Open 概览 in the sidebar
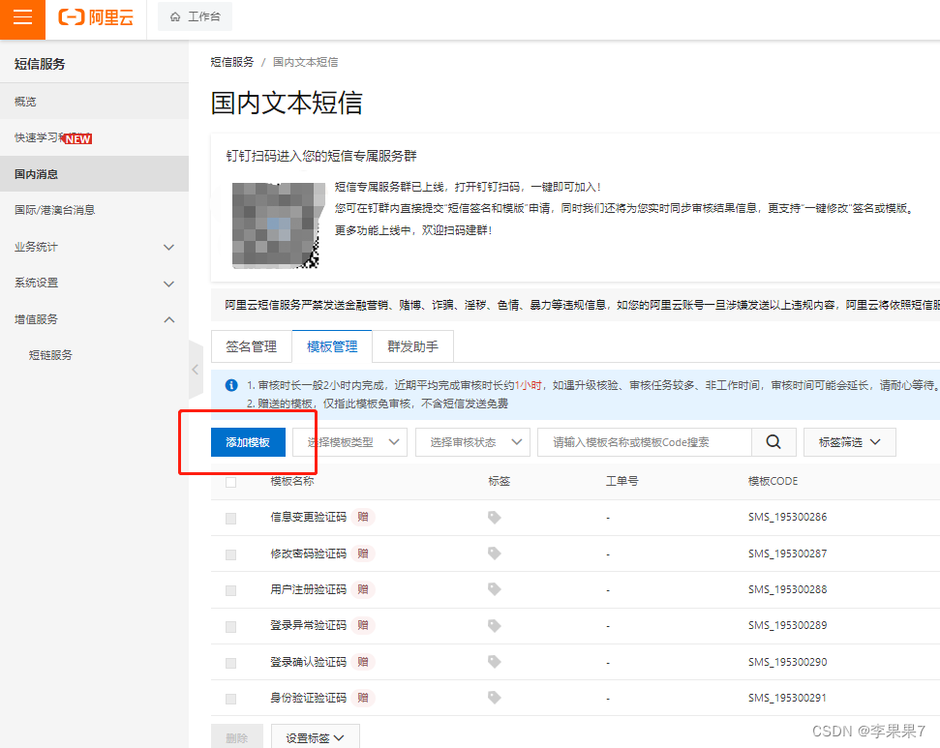 (x=94, y=102)
